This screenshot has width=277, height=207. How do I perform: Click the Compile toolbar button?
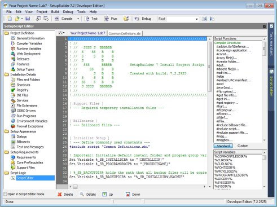click(64, 19)
